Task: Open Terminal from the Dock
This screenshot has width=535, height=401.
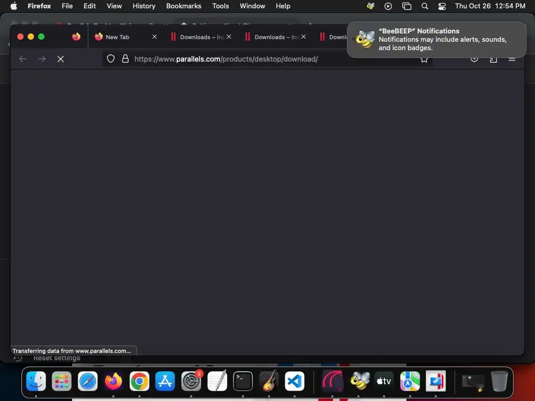Action: pyautogui.click(x=243, y=381)
